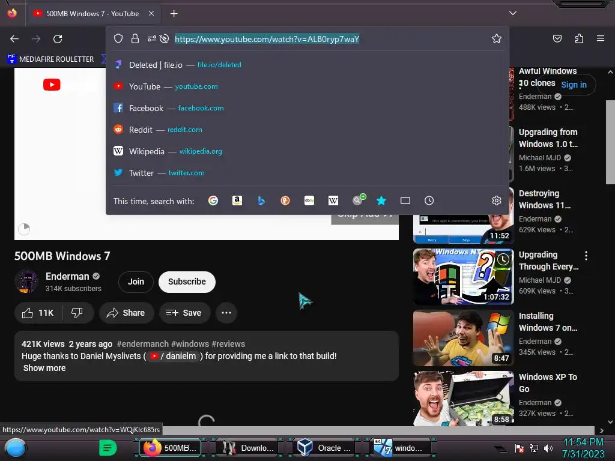Open the #windows hashtag link
This screenshot has height=461, width=615.
coord(190,344)
